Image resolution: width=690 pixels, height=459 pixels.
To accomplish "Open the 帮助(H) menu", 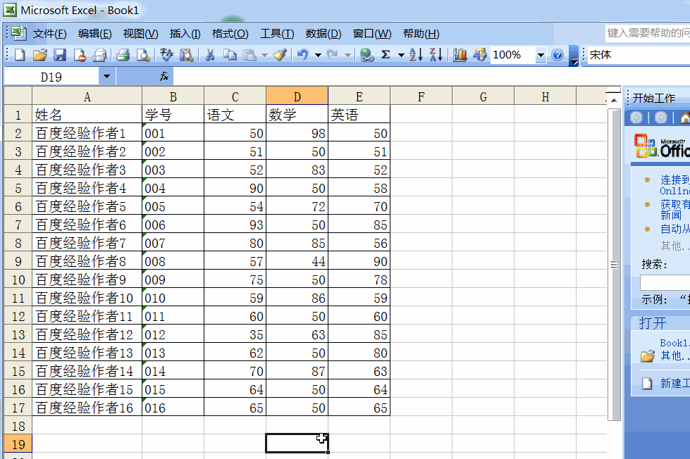I will [x=421, y=34].
